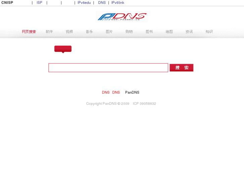
Task: Click the ICP 09058832 footer text
Action: pos(144,103)
